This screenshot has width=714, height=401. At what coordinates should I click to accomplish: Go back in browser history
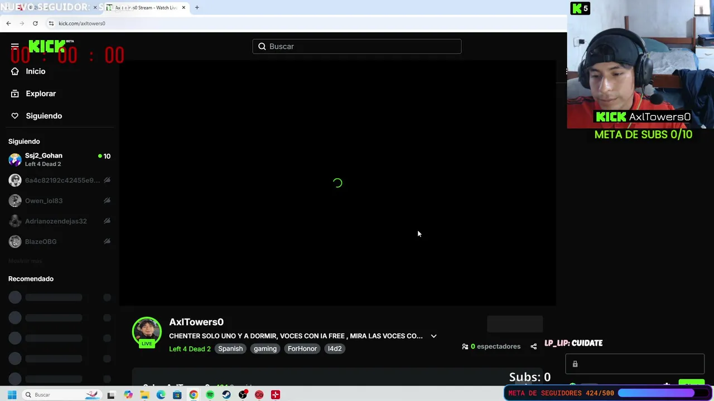tap(8, 23)
